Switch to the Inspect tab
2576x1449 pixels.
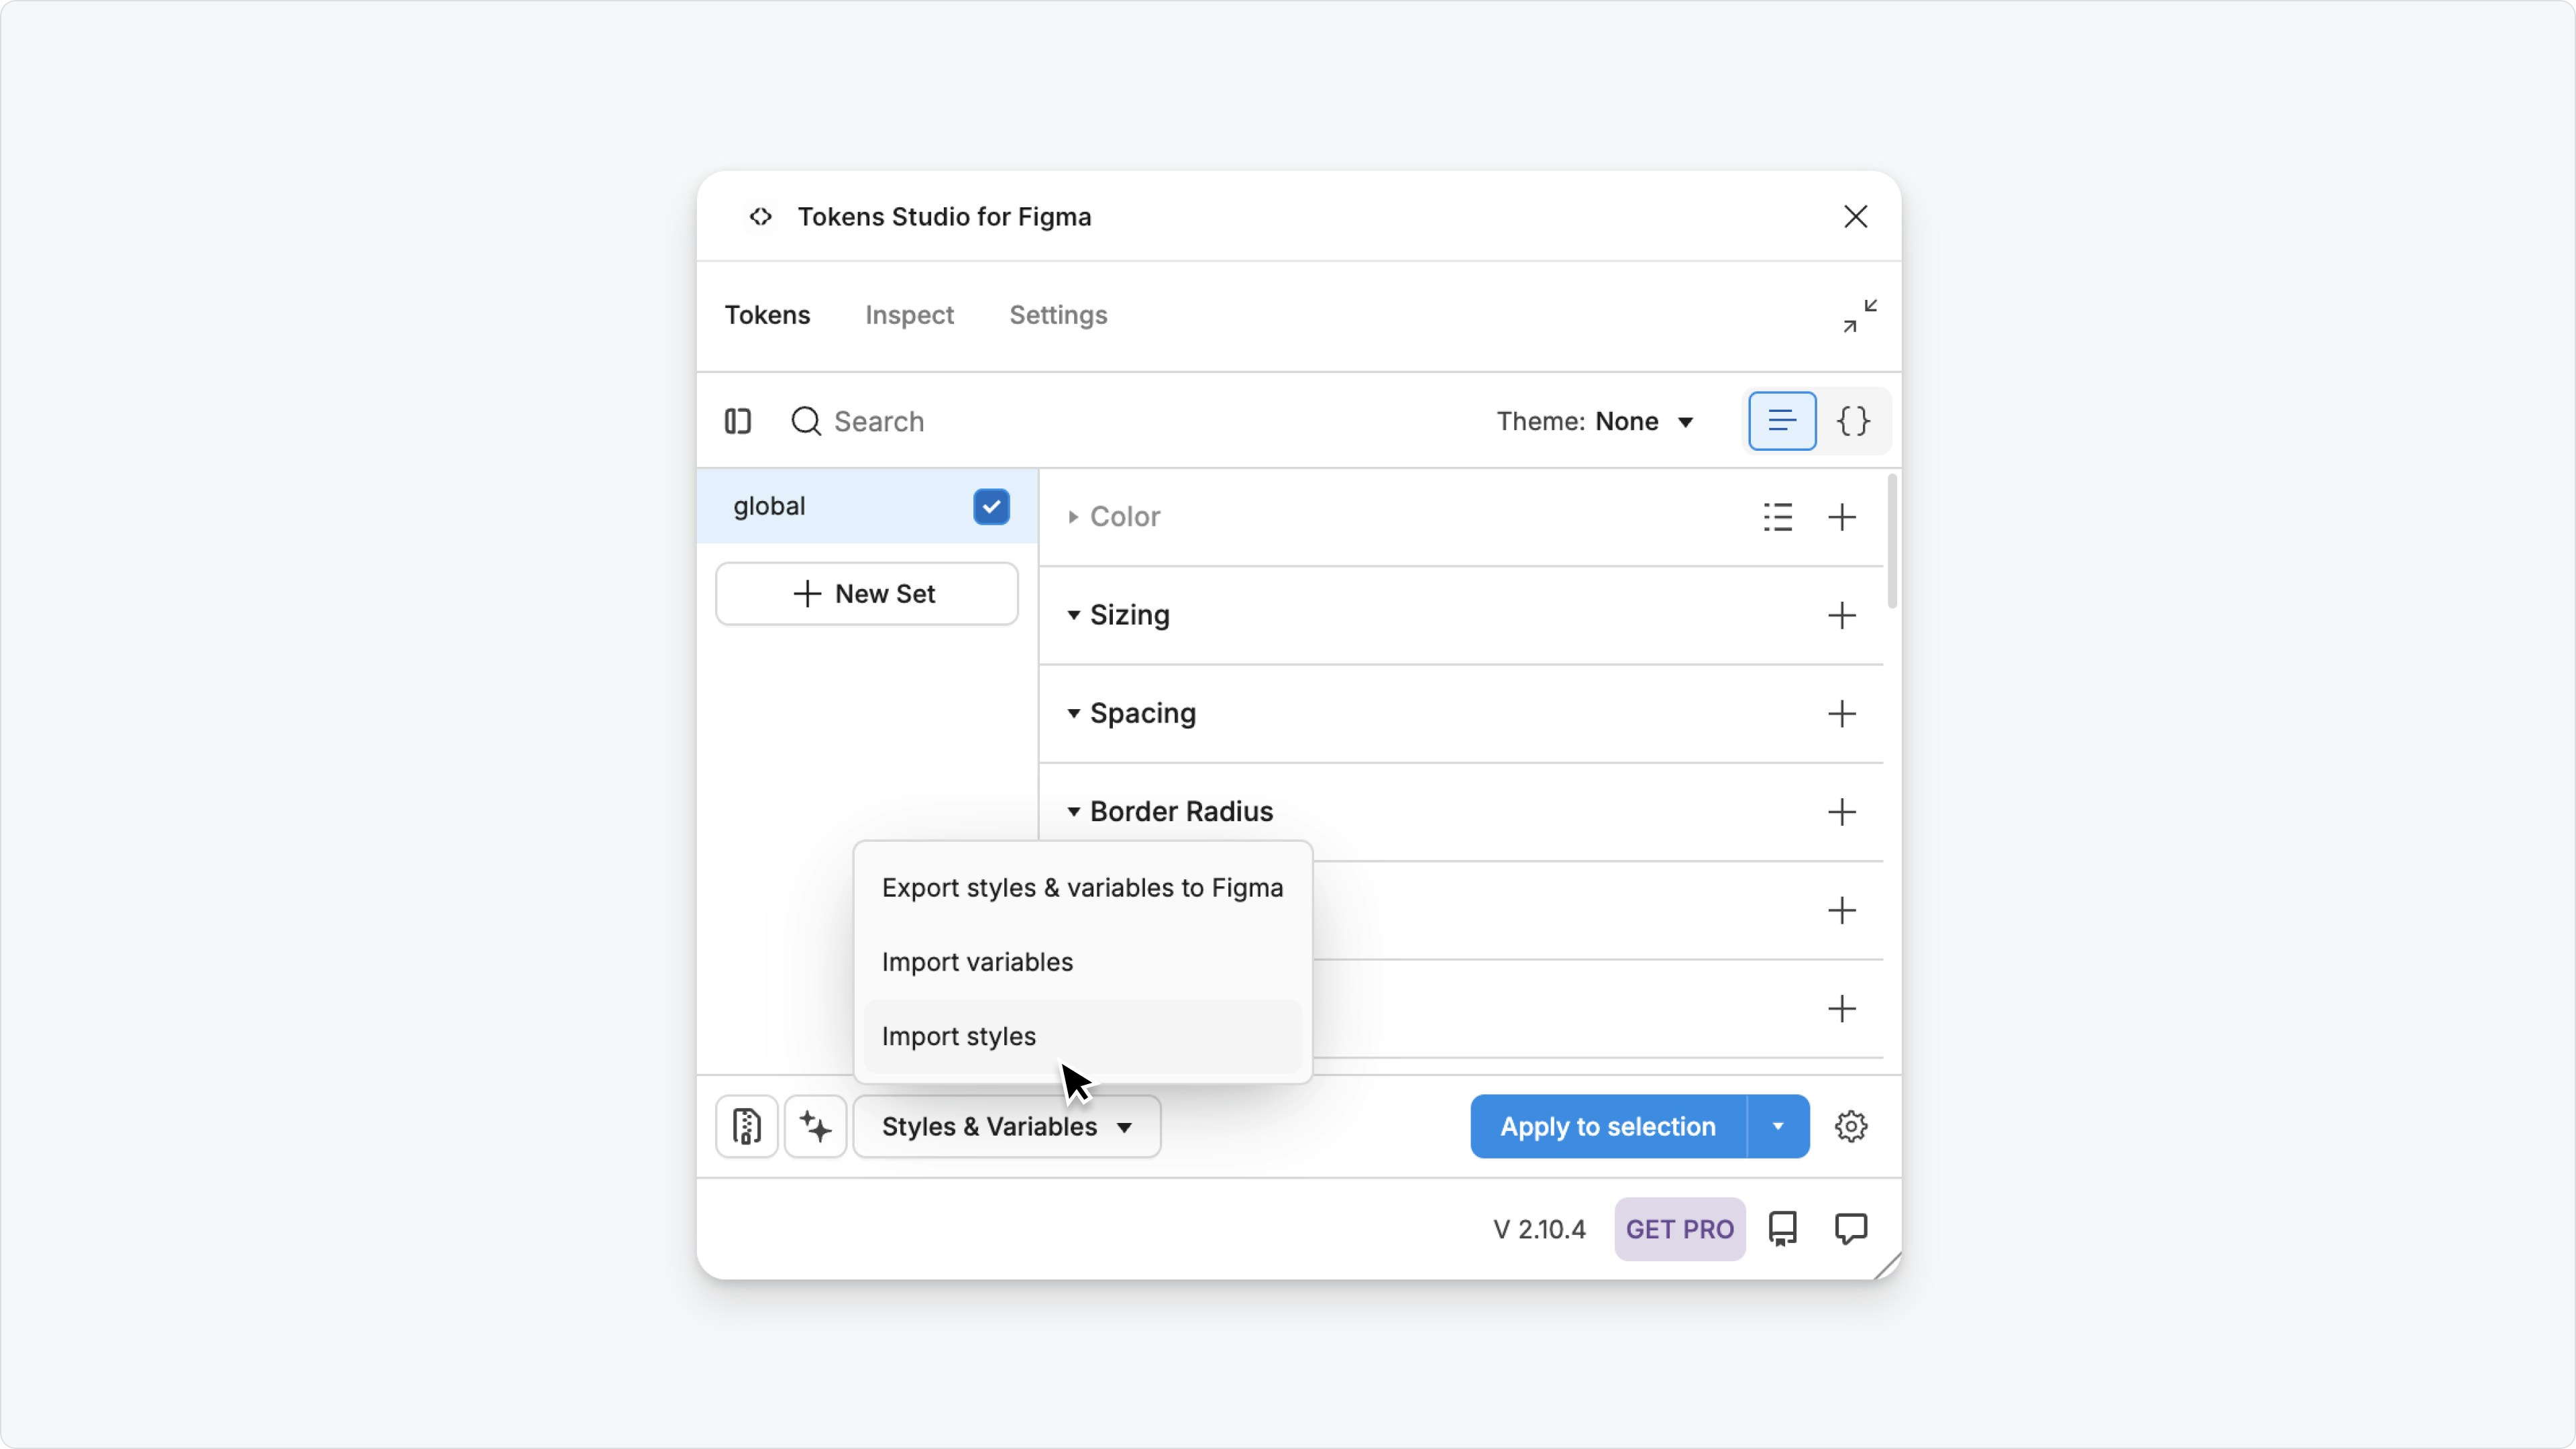click(909, 315)
